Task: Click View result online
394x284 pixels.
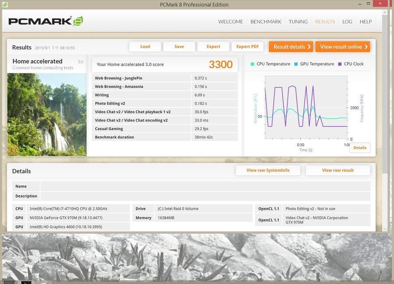Action: (342, 47)
